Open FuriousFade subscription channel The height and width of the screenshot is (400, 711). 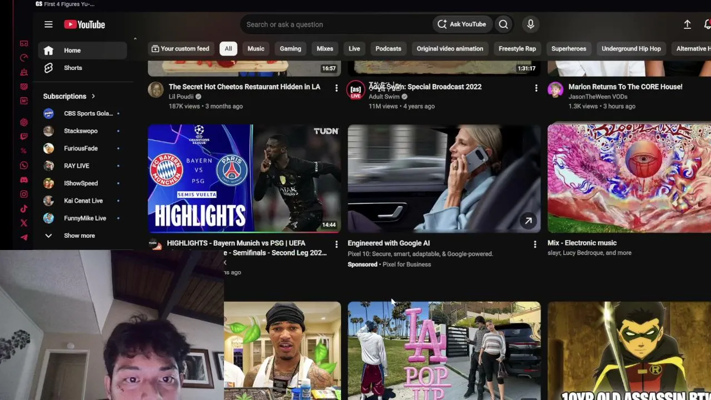click(x=83, y=148)
